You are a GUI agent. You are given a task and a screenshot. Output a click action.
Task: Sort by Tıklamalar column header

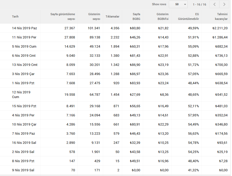112,16
